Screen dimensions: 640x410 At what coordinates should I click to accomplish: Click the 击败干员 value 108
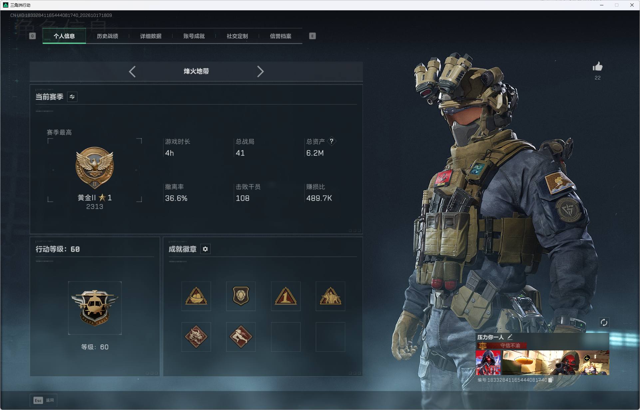click(x=242, y=198)
